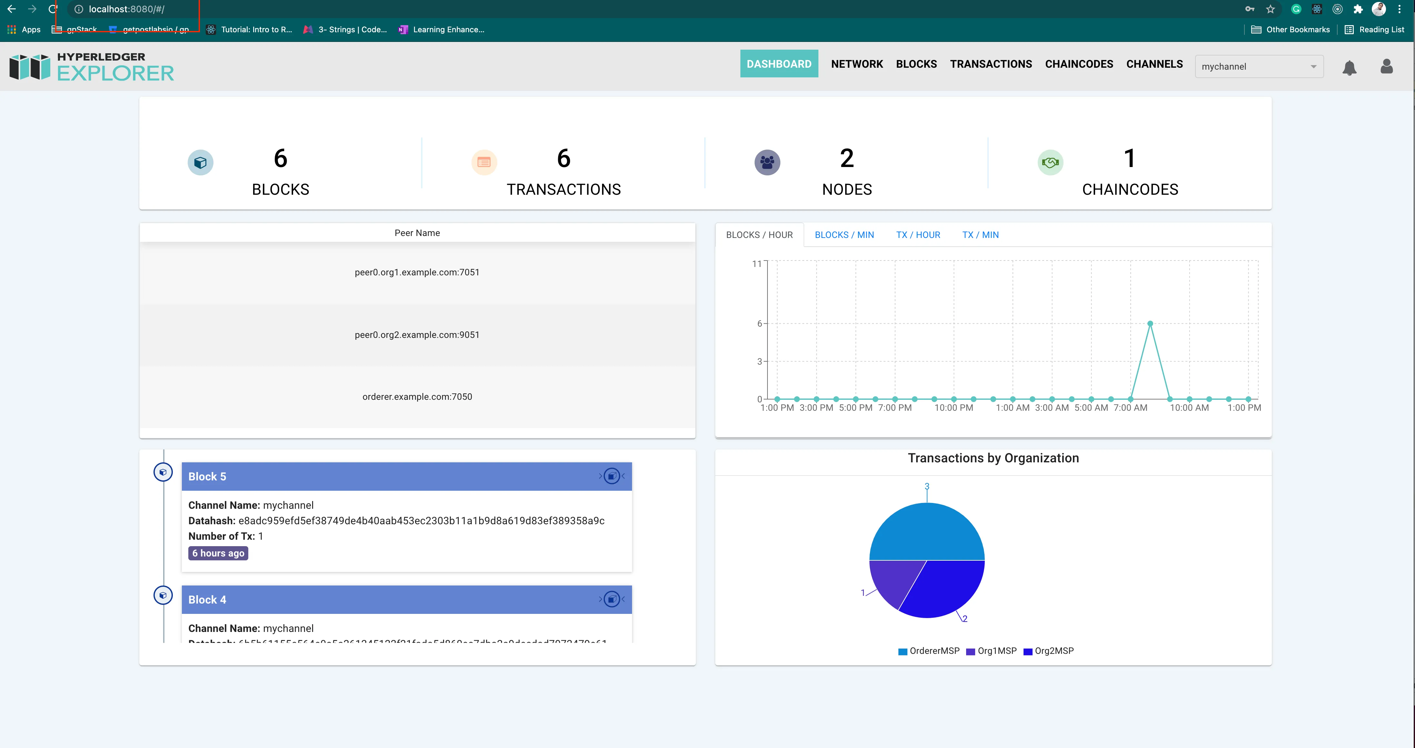
Task: Click the Transactions stat icon
Action: pos(484,162)
